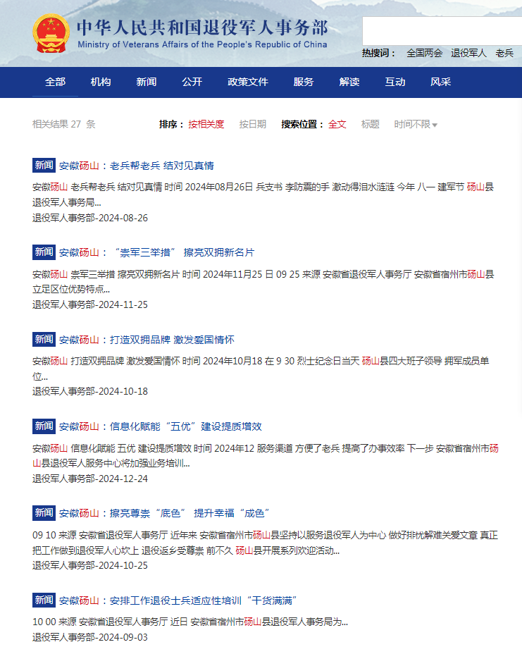Click source line 退役军人事务部-2024-08-26
522x647 pixels.
click(x=90, y=218)
